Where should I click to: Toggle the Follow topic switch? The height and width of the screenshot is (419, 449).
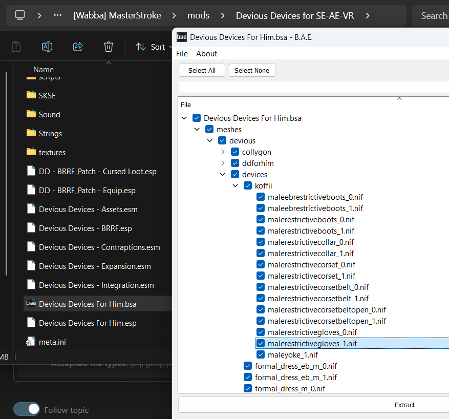(27, 409)
